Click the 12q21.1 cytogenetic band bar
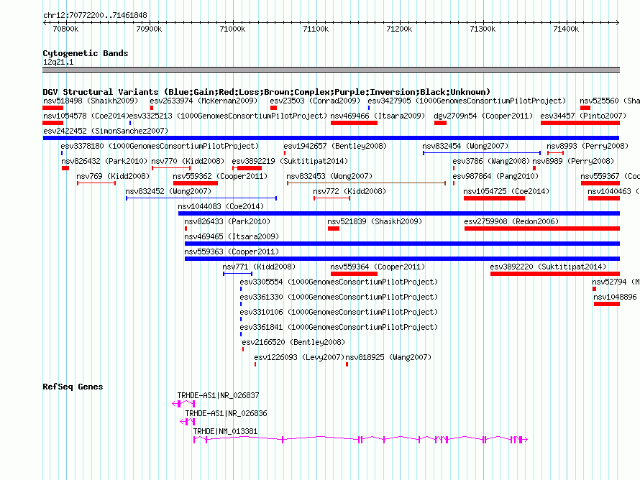 pyautogui.click(x=331, y=70)
